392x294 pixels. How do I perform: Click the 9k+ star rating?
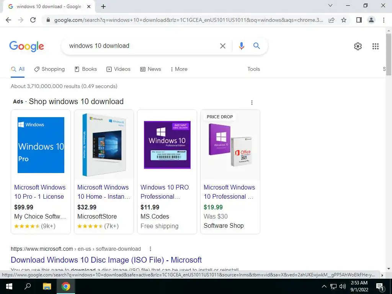(x=35, y=226)
